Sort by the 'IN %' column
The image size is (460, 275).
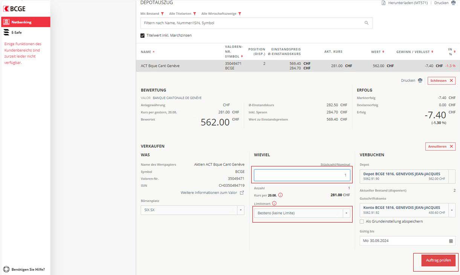pyautogui.click(x=451, y=52)
